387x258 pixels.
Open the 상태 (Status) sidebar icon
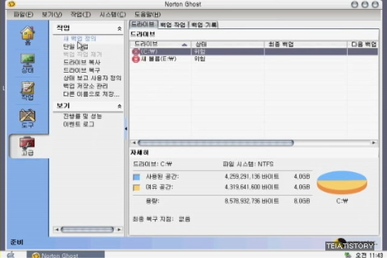point(27,63)
